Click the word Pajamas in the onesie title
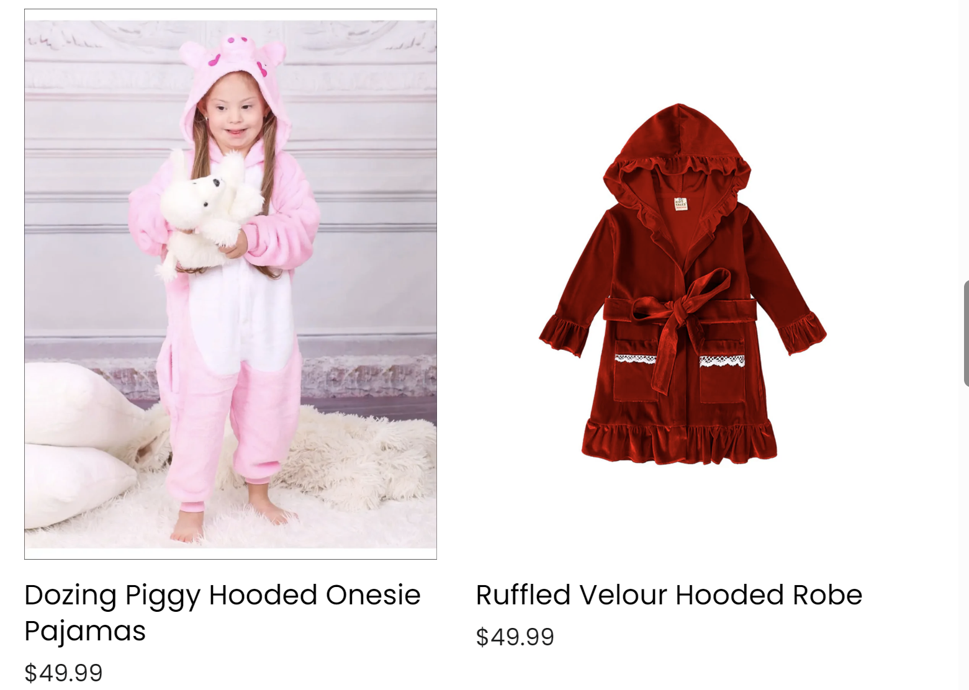 pos(85,632)
